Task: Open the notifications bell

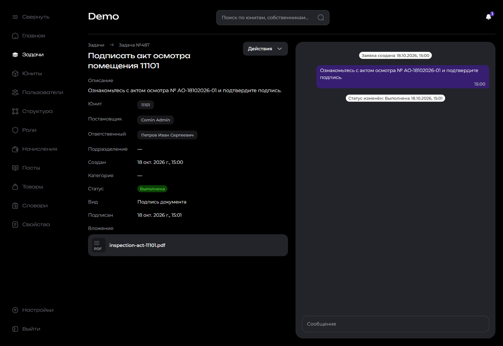Action: [x=489, y=17]
